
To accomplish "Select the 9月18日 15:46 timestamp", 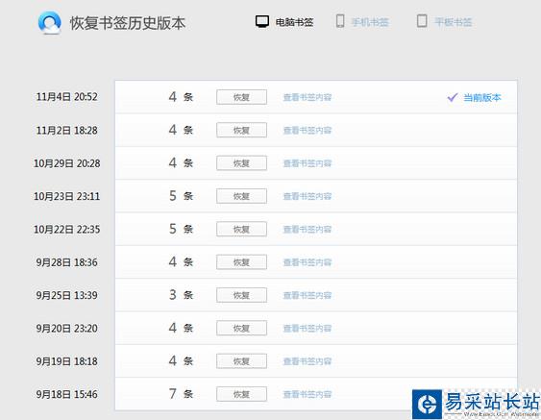I will pyautogui.click(x=67, y=394).
